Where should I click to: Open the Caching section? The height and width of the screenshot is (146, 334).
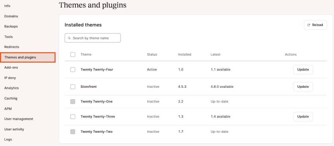pos(11,98)
